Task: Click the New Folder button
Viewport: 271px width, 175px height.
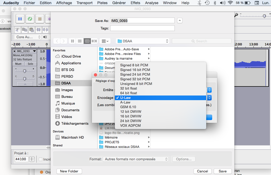Action: pos(69,171)
